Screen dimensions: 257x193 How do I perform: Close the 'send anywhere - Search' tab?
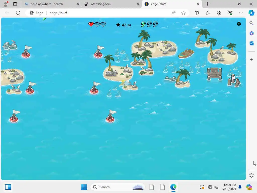pyautogui.click(x=78, y=4)
